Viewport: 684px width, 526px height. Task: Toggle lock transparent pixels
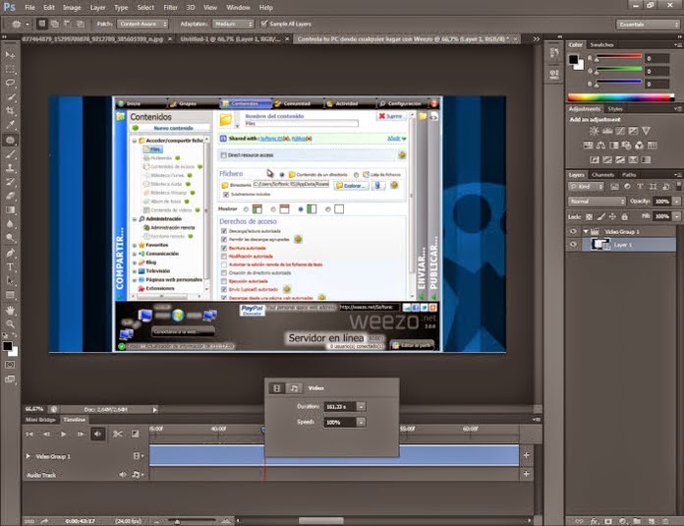(589, 216)
